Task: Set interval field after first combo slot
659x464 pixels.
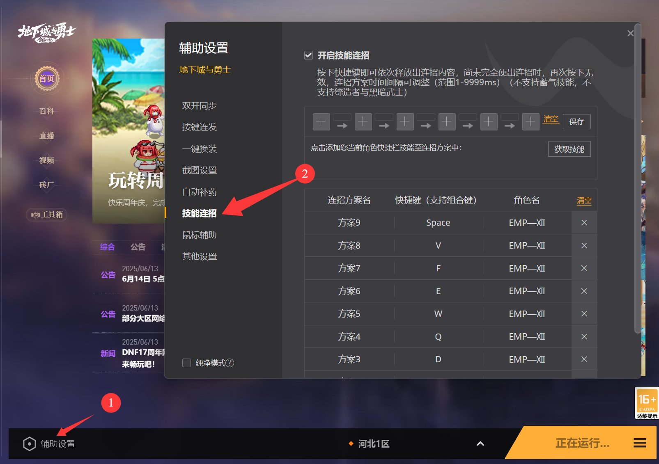Action: (x=342, y=117)
